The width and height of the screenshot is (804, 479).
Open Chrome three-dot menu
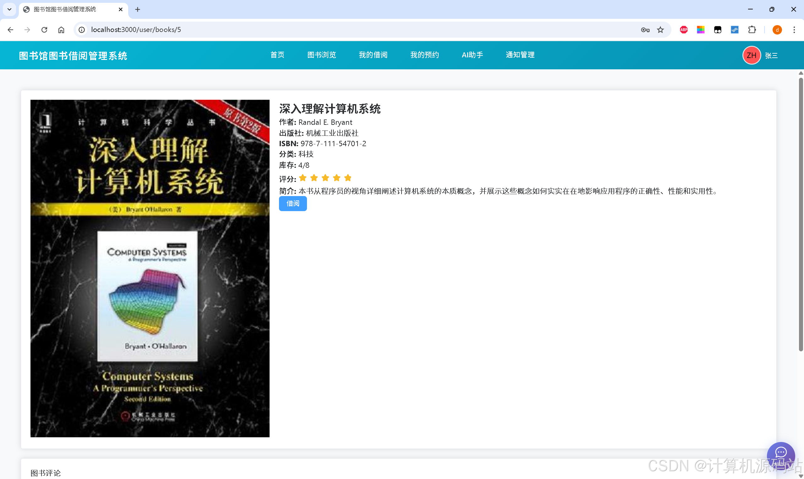click(794, 30)
